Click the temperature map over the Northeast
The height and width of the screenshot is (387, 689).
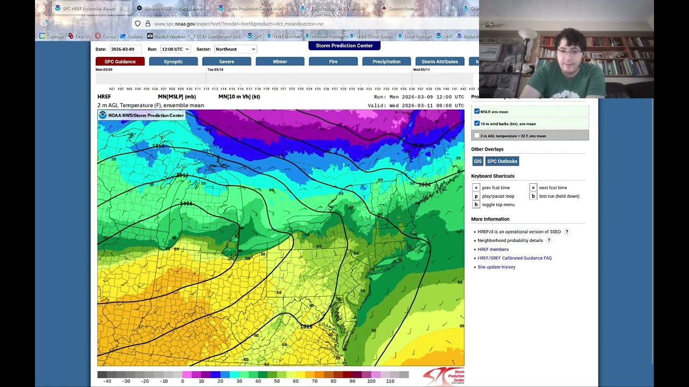tap(280, 238)
